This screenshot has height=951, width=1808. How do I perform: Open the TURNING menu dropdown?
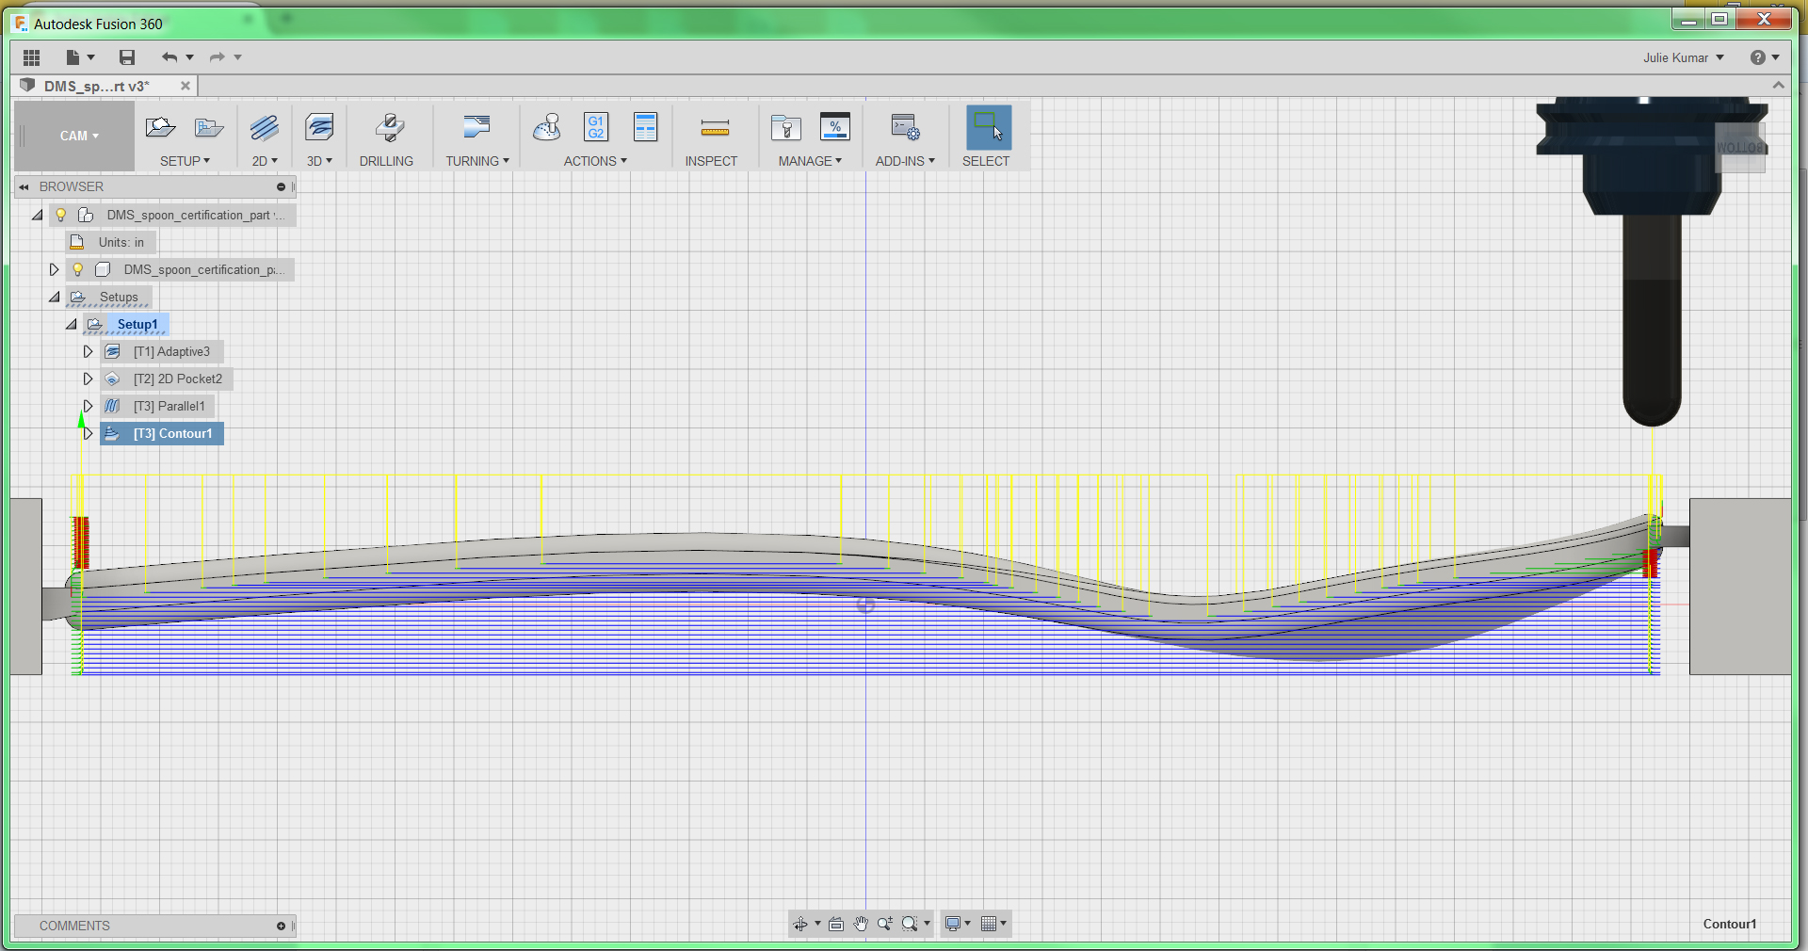477,161
